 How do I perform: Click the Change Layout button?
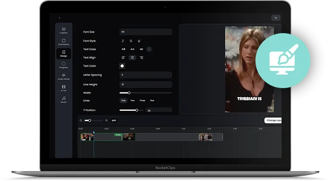[273, 120]
